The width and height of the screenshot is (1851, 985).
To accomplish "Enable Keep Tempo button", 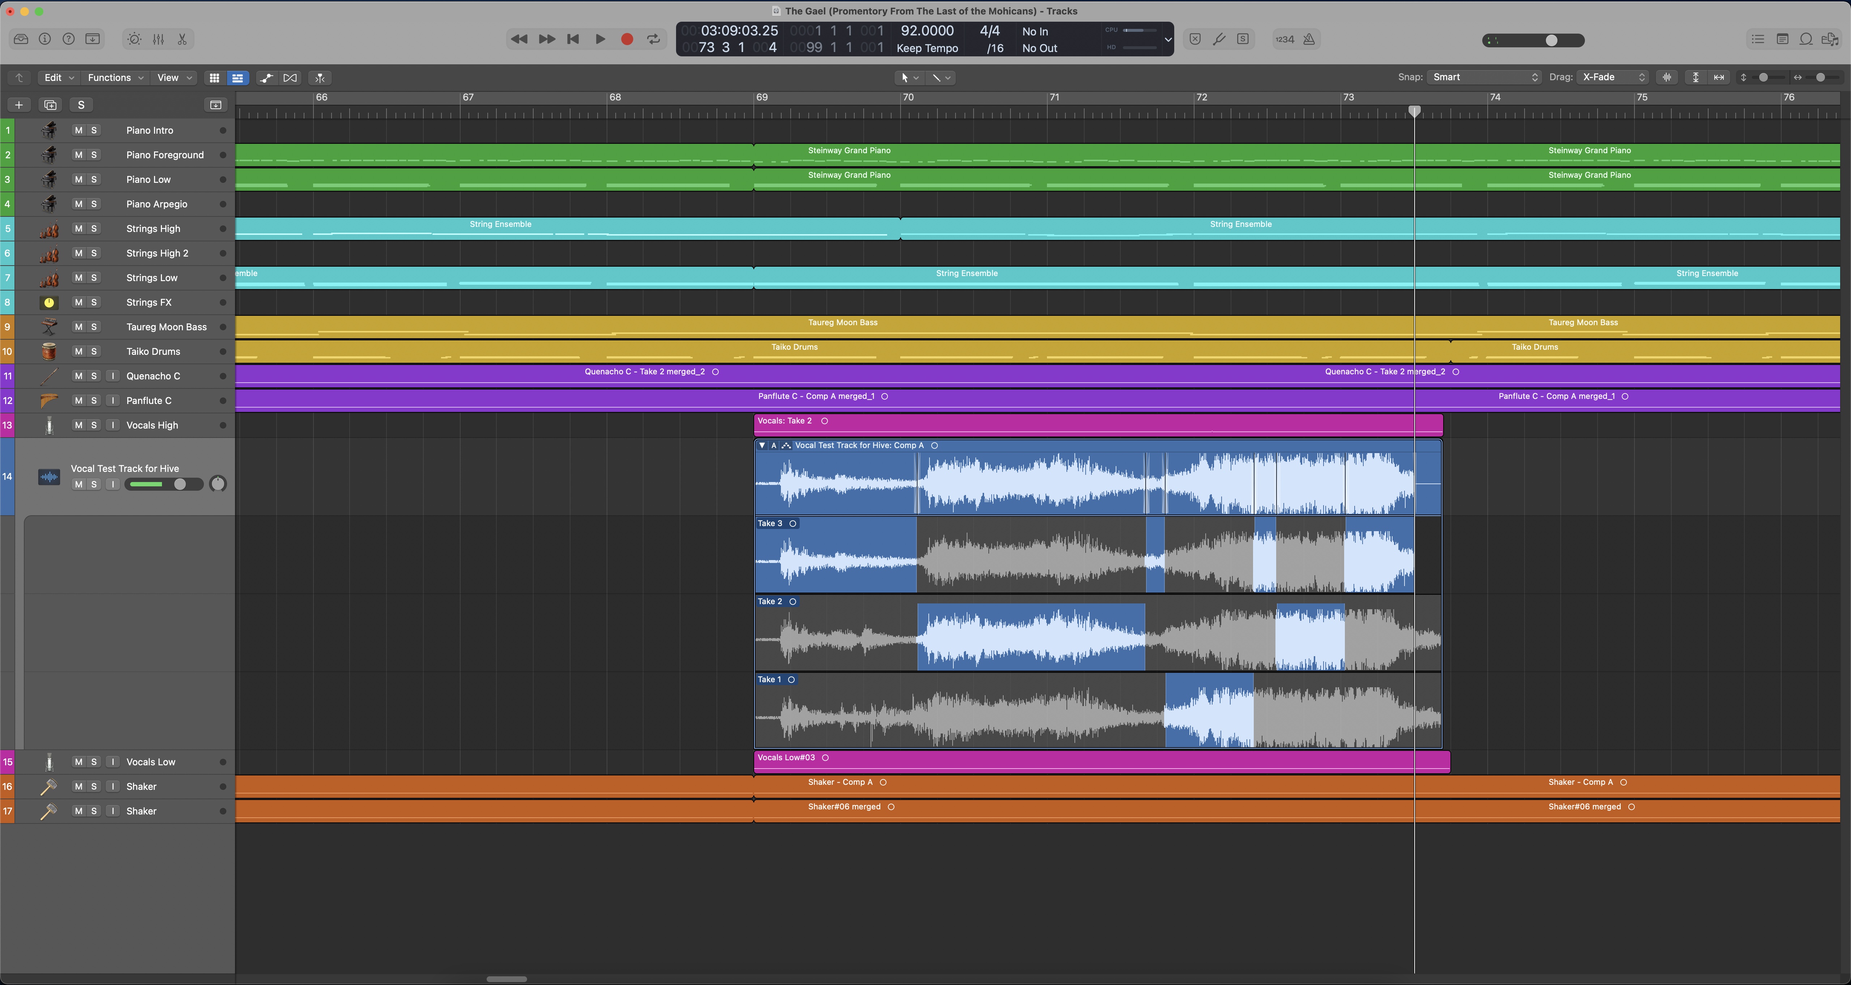I will click(927, 48).
